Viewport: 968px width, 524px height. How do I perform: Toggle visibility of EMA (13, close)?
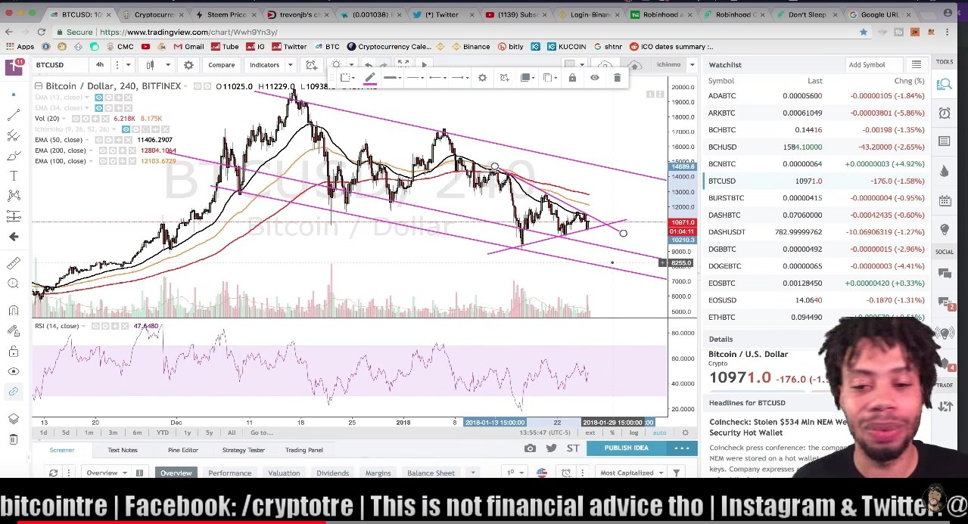pos(100,98)
